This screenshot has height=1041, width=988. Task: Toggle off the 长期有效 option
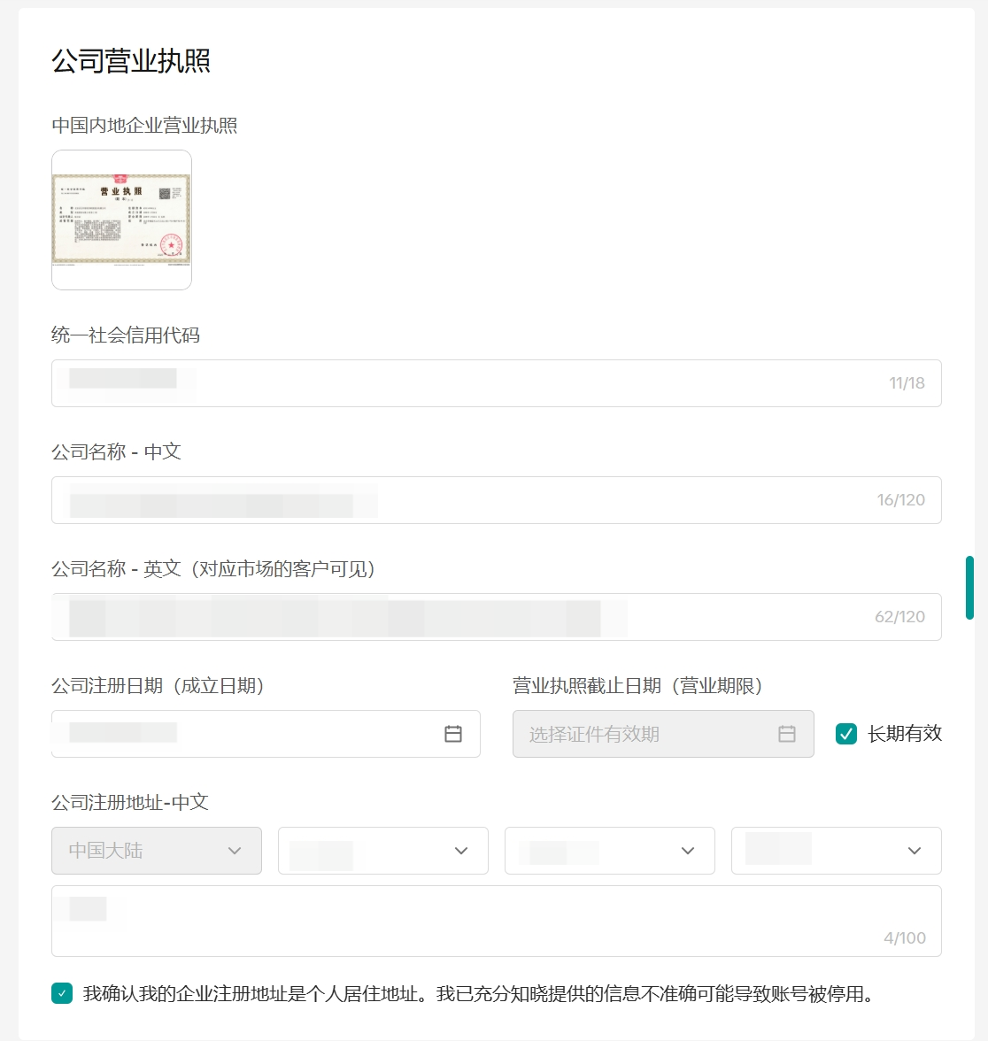click(845, 734)
